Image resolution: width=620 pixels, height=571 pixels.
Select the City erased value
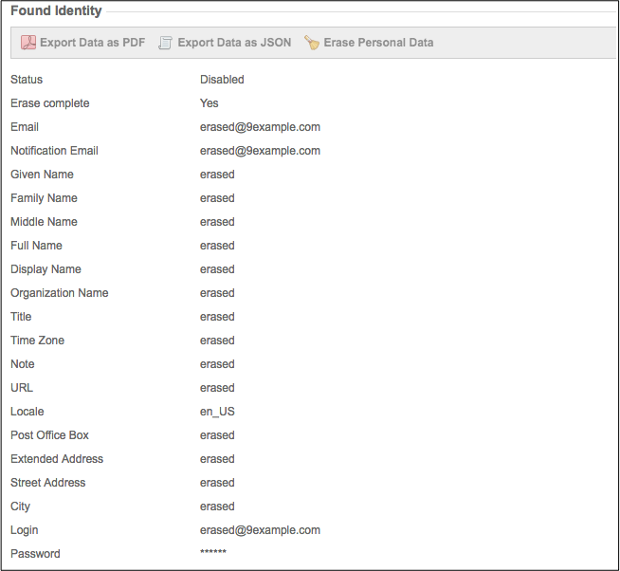217,507
